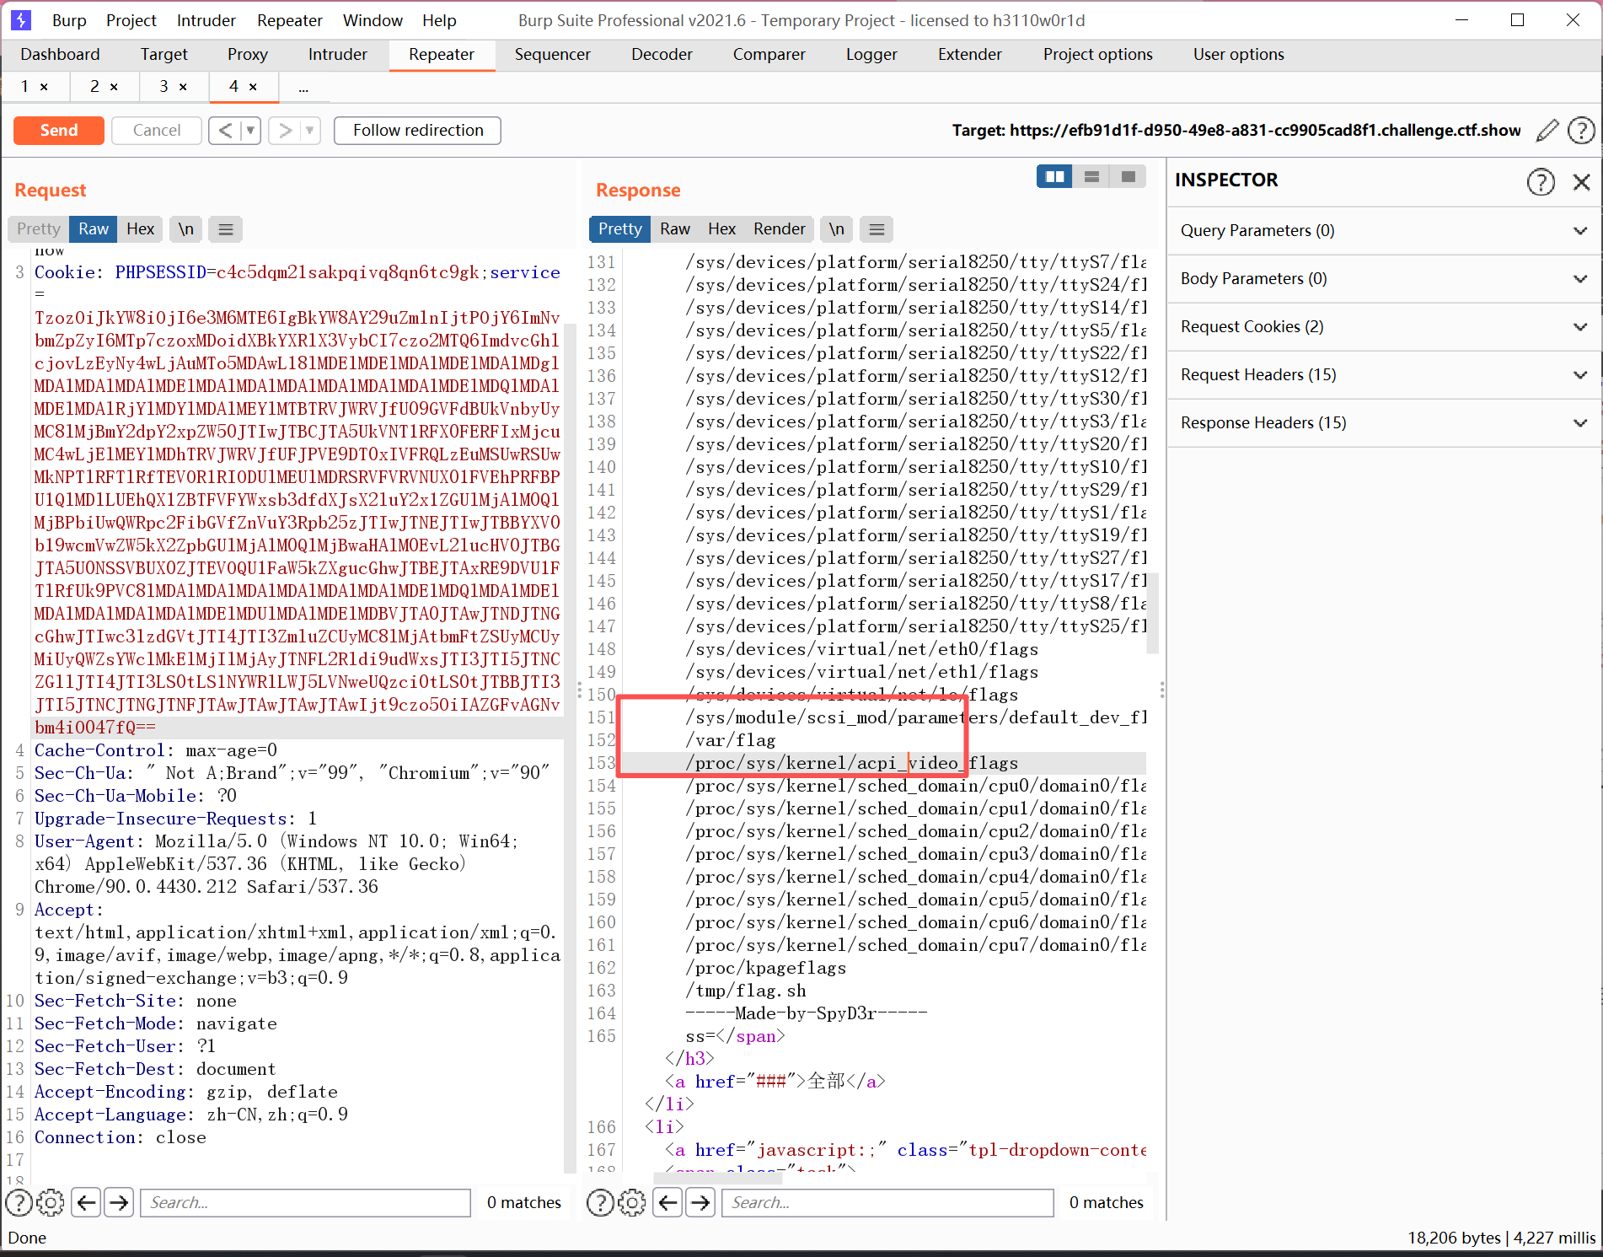Go to previous request history arrow
The width and height of the screenshot is (1603, 1257).
(x=225, y=131)
